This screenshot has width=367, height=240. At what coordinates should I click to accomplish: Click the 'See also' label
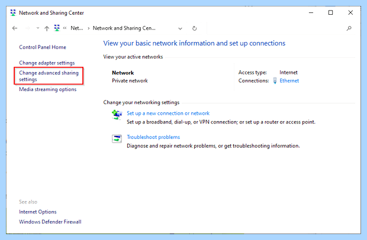coord(28,202)
